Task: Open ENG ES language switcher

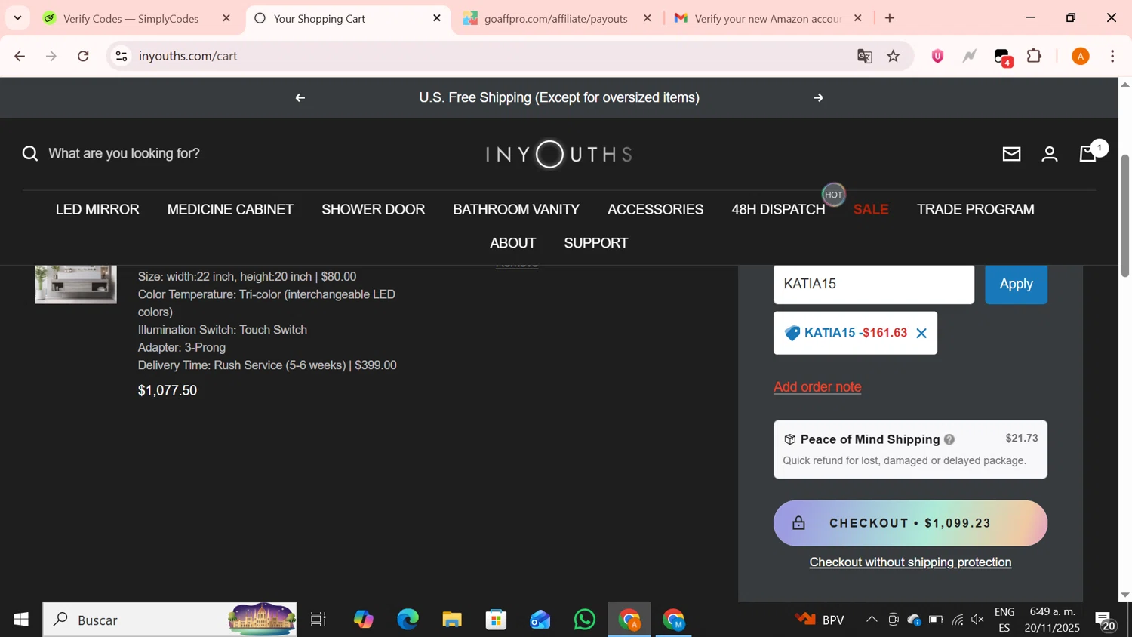Action: click(1004, 620)
